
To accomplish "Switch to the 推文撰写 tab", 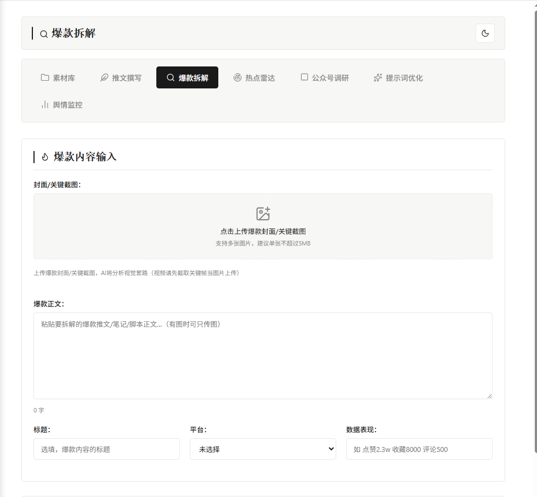I will click(121, 77).
